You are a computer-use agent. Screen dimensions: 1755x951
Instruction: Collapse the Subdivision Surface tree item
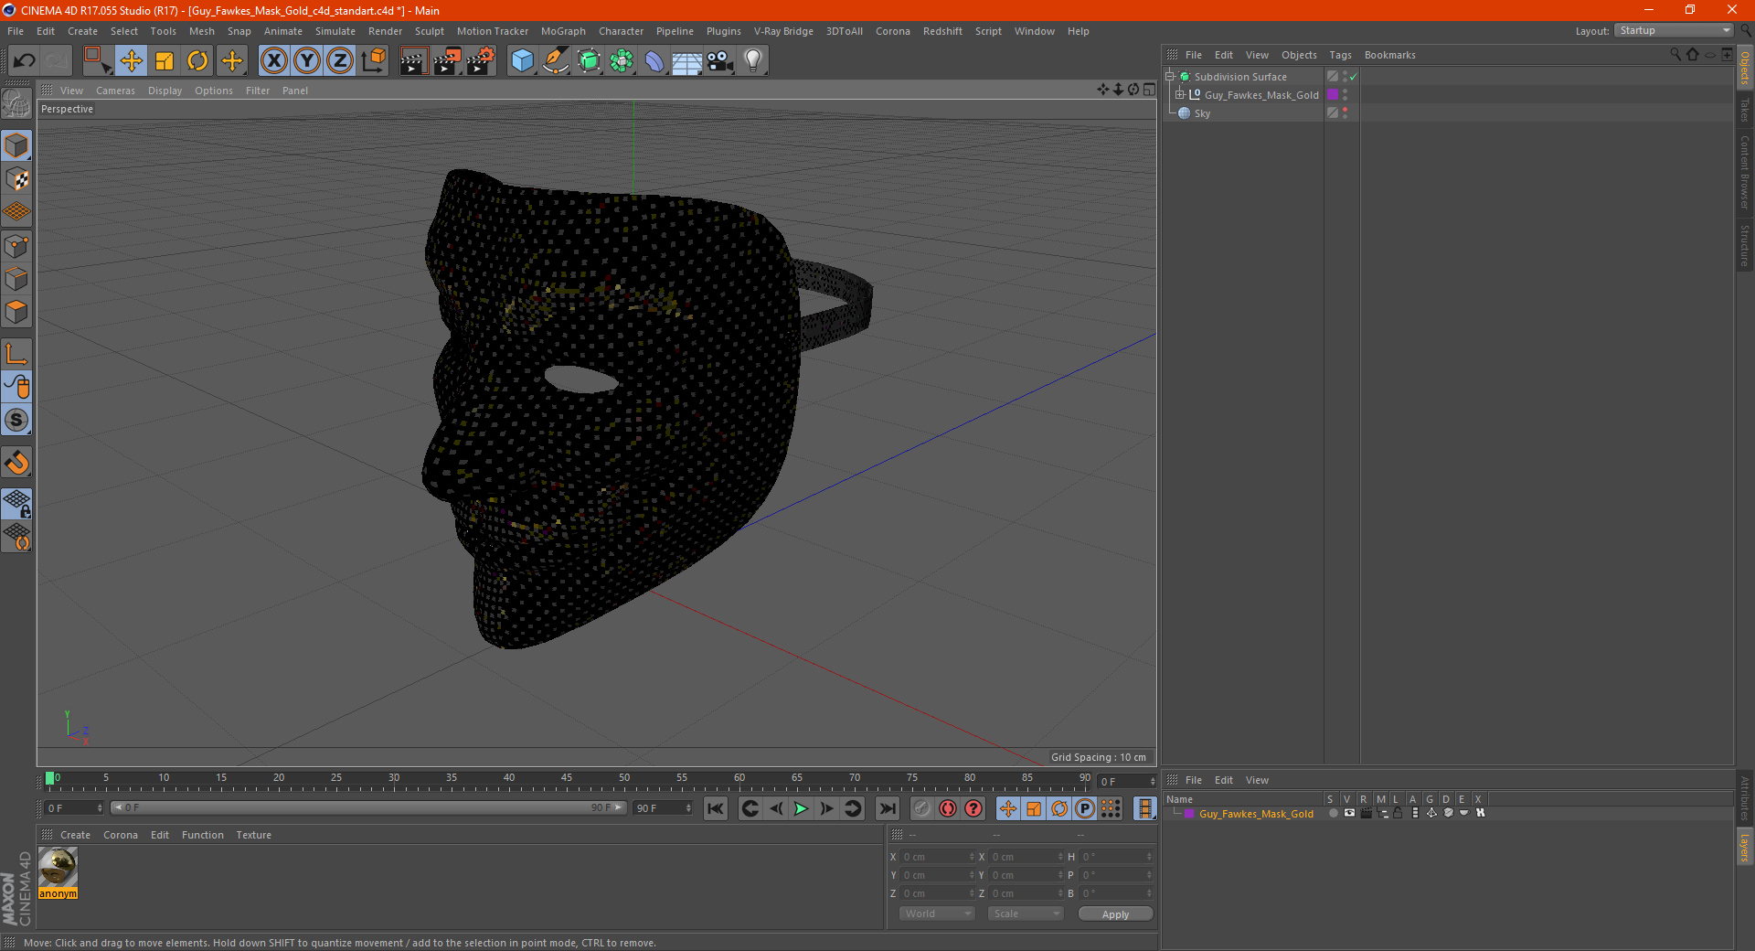click(x=1170, y=77)
